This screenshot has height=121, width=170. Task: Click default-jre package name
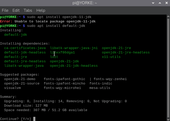click(16, 57)
